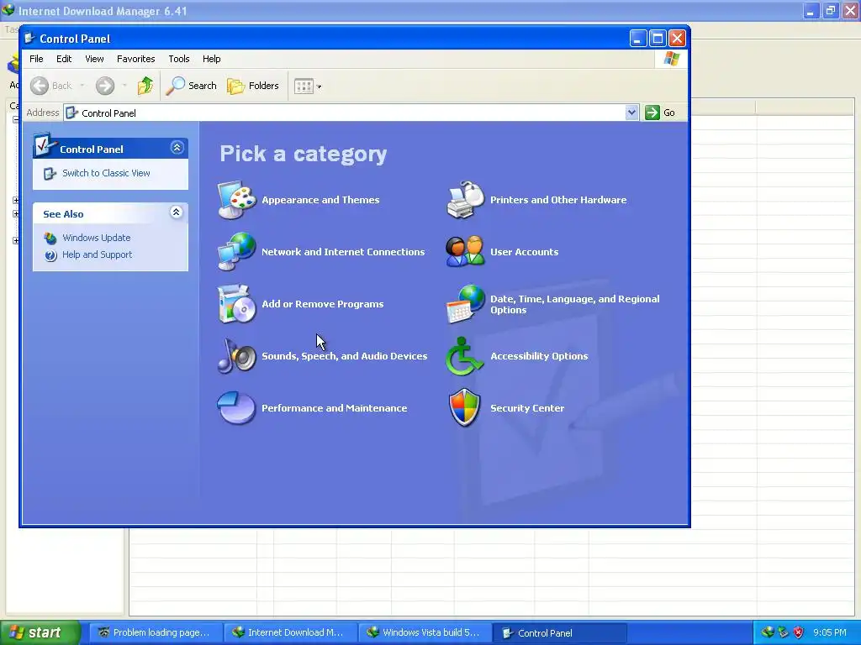
Task: Click Switch to Classic View link
Action: [106, 173]
